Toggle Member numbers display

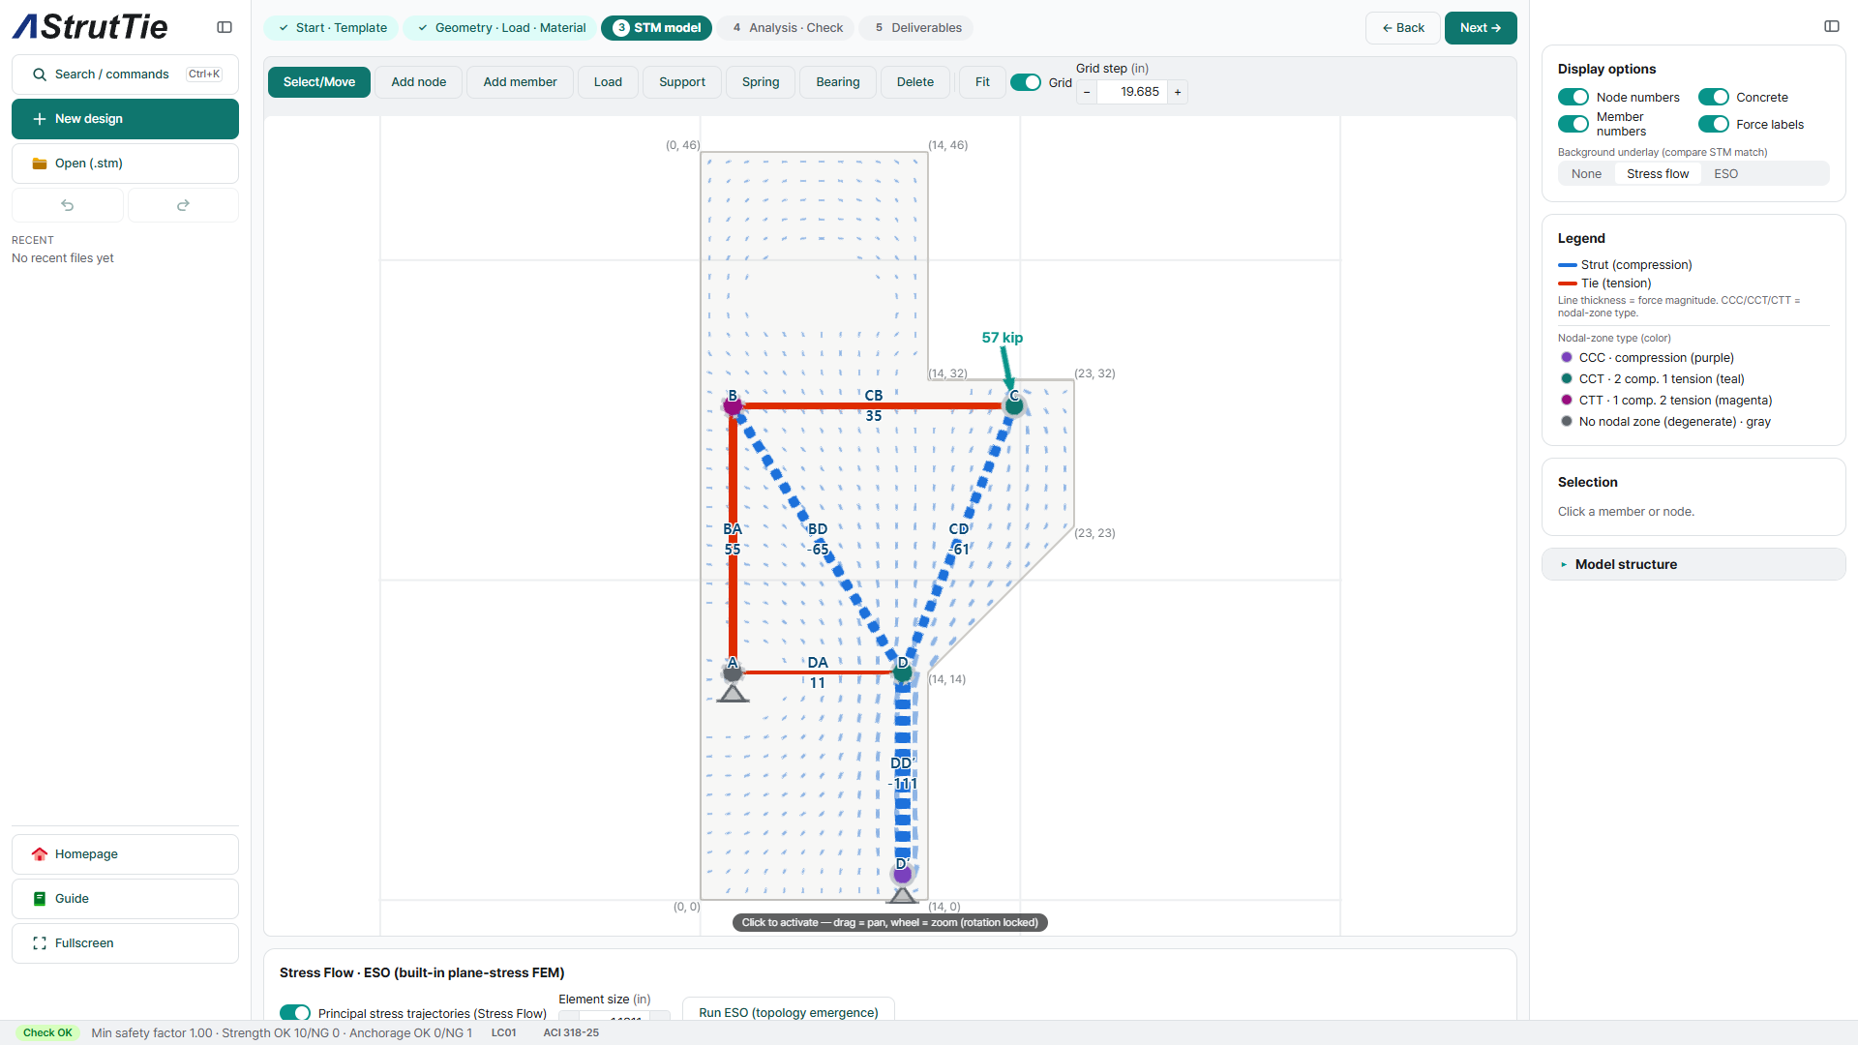1573,124
